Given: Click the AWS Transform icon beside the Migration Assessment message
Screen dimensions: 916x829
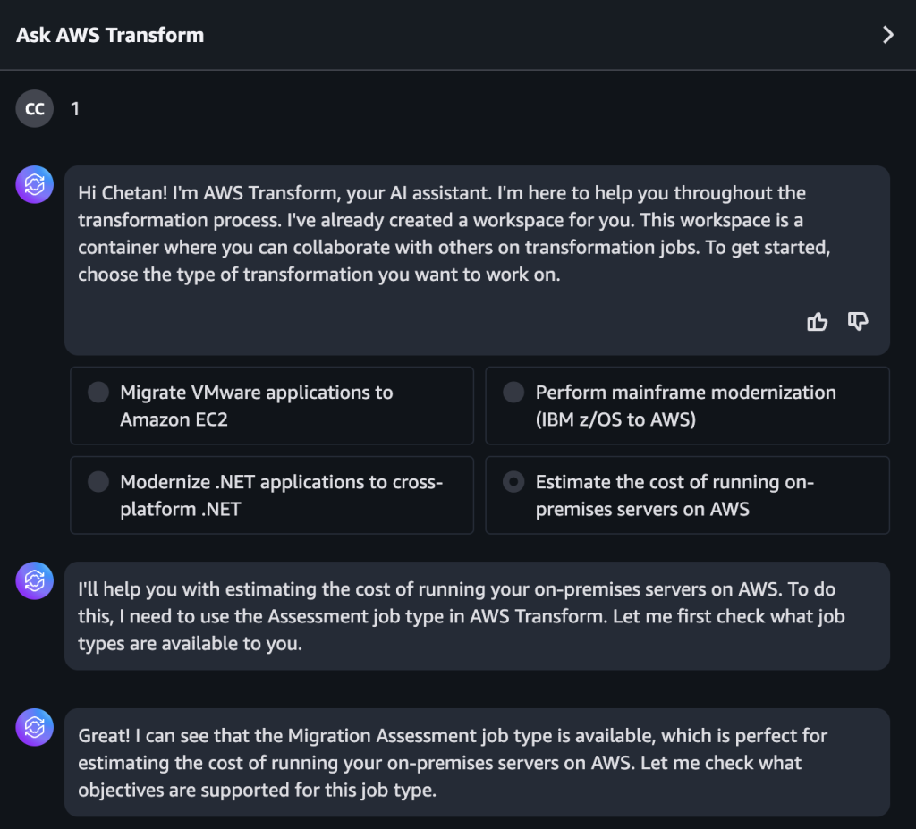Looking at the screenshot, I should pos(34,727).
